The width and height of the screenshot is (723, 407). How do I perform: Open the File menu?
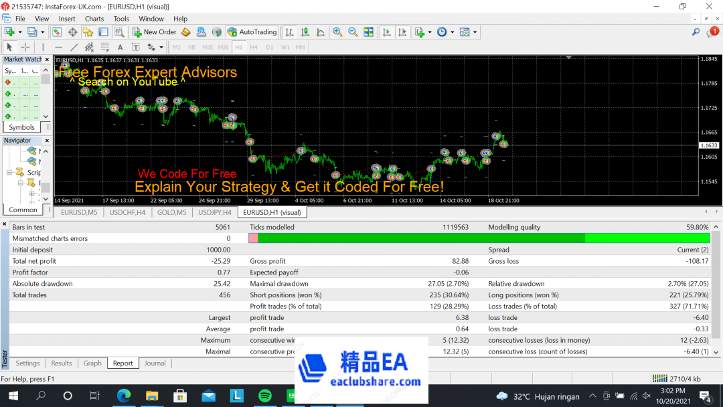pos(20,19)
